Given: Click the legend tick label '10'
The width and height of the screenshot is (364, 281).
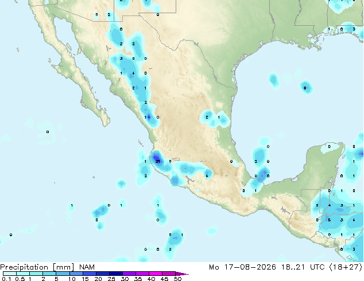Looking at the screenshot, I should [72, 279].
